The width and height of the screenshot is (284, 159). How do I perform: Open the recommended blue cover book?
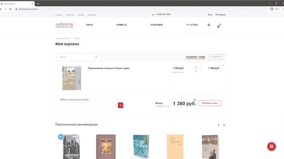pos(141,146)
